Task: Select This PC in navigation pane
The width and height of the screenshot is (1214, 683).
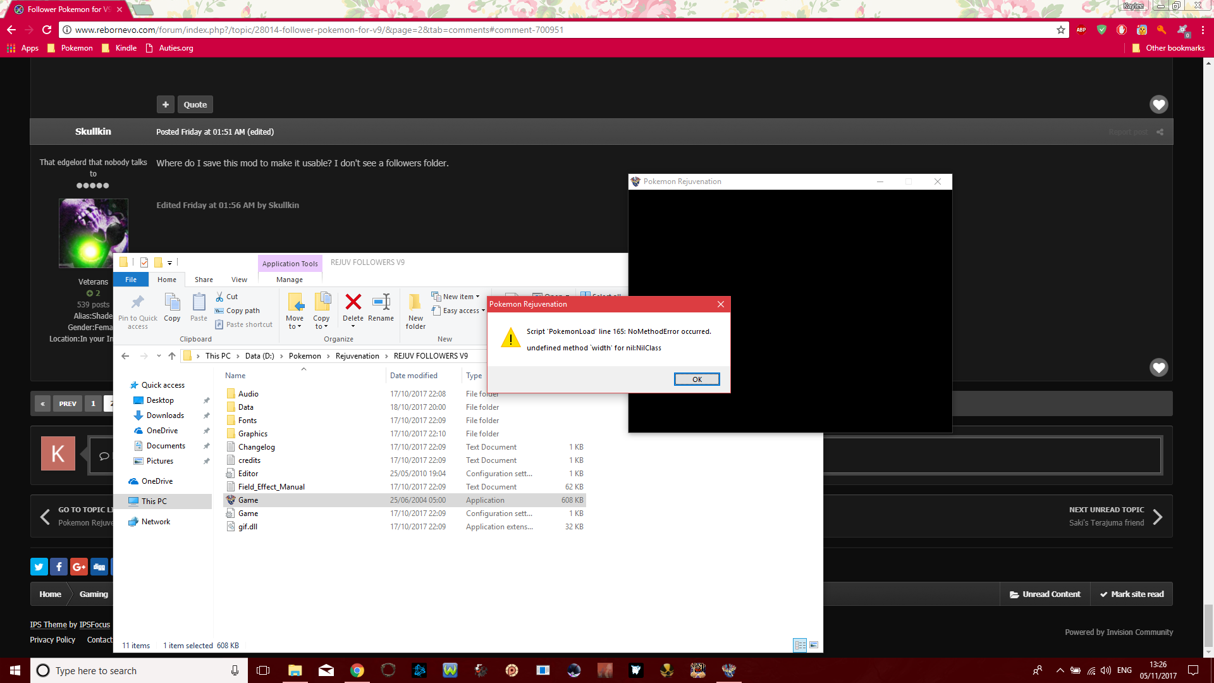Action: pyautogui.click(x=154, y=501)
